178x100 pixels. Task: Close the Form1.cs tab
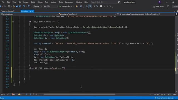click(33, 11)
